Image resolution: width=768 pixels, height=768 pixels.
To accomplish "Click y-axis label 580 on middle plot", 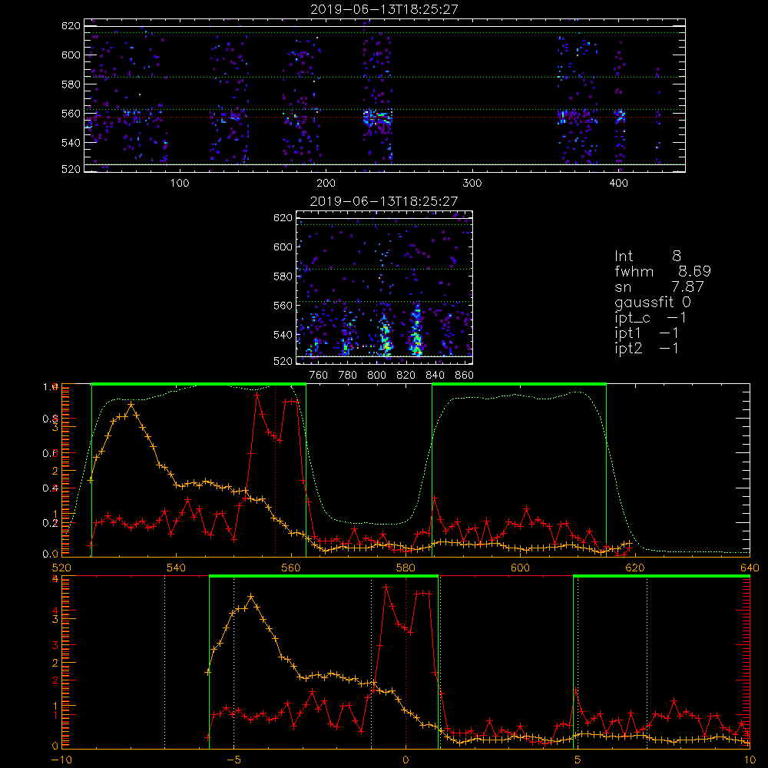I will point(283,276).
